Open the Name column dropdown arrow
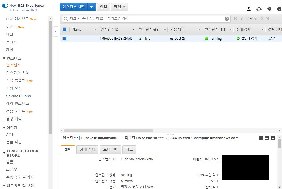 pos(95,30)
